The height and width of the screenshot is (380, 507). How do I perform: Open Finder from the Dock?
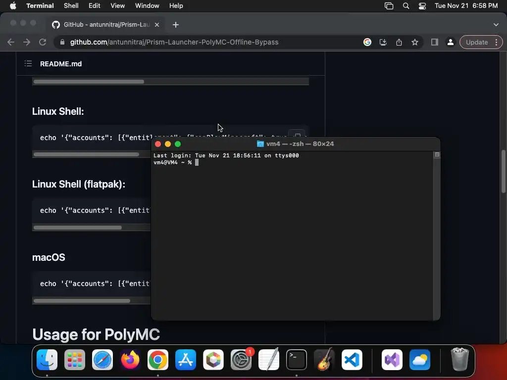[47, 360]
